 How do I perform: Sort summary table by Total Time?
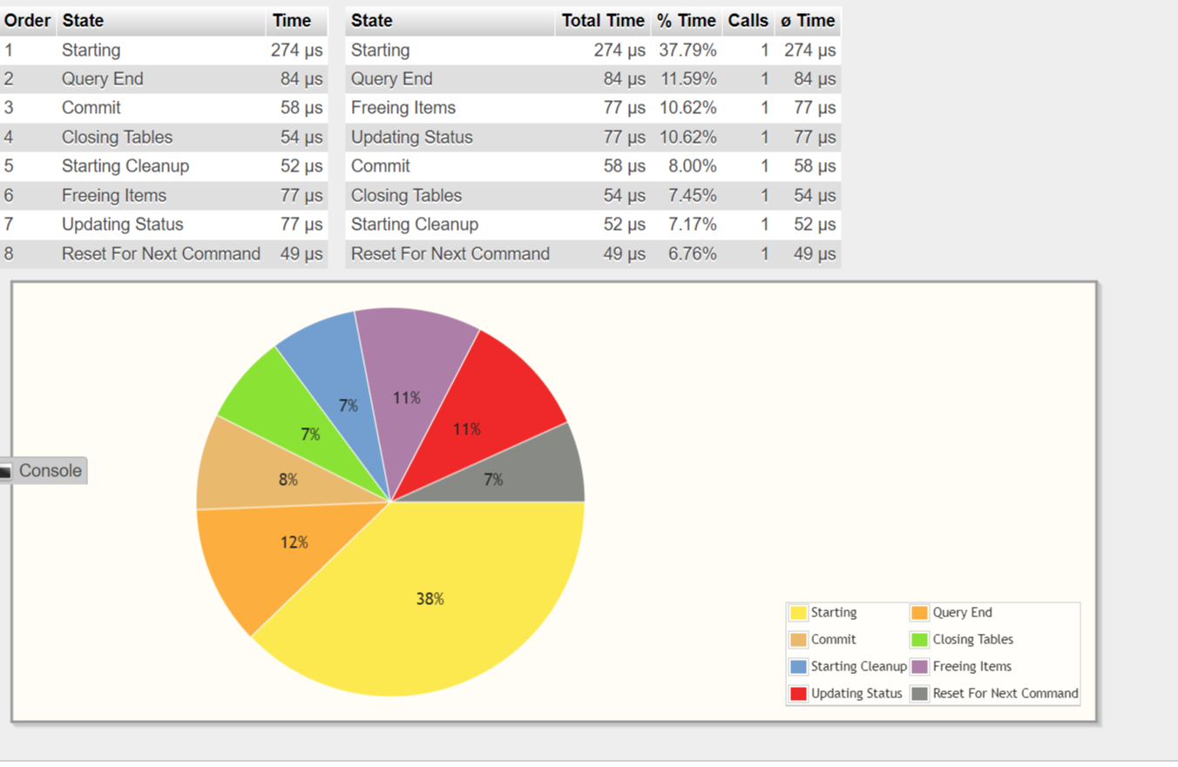coord(602,21)
